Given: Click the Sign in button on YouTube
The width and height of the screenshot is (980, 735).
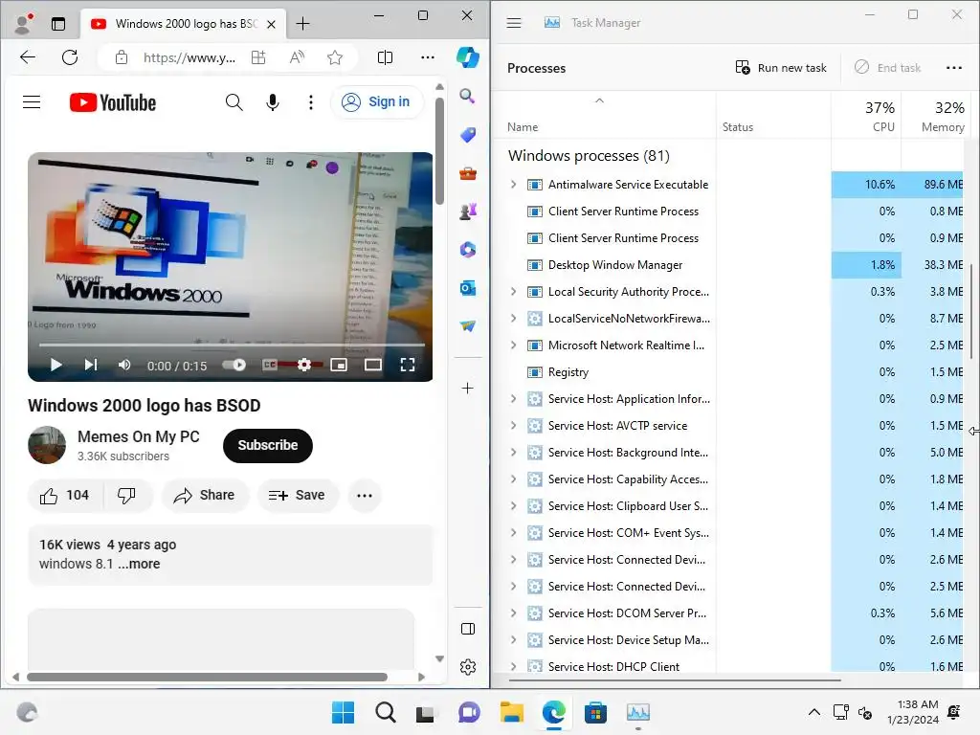Looking at the screenshot, I should point(376,101).
